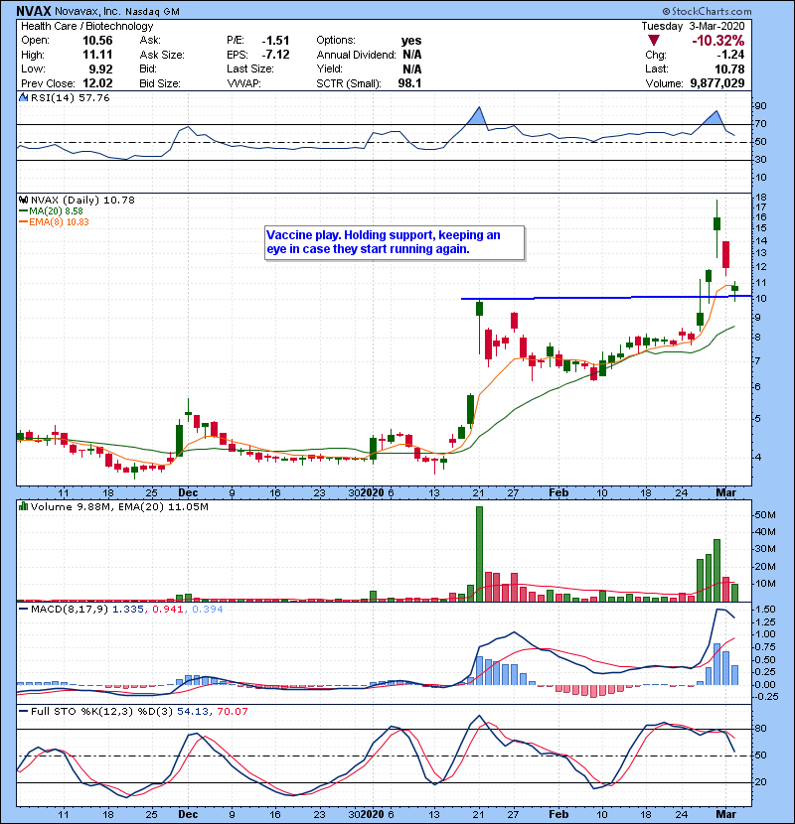Image resolution: width=795 pixels, height=824 pixels.
Task: Click the 'Tuesday 3-Mar-2020' date text
Action: [693, 26]
